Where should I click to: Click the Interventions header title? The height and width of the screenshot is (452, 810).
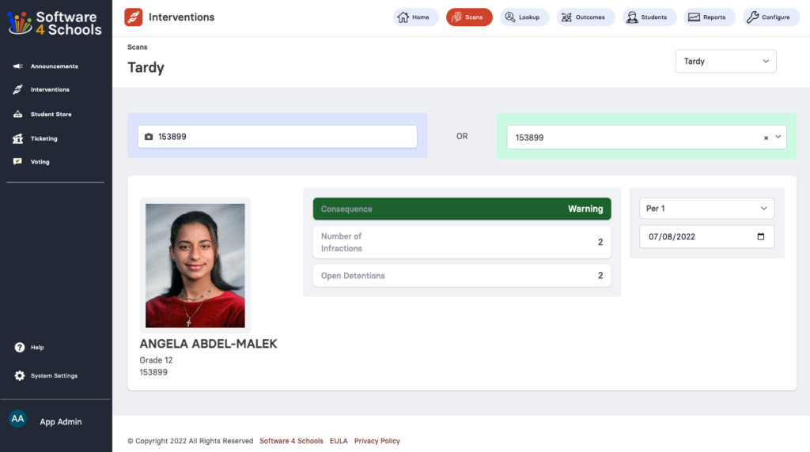click(x=181, y=17)
